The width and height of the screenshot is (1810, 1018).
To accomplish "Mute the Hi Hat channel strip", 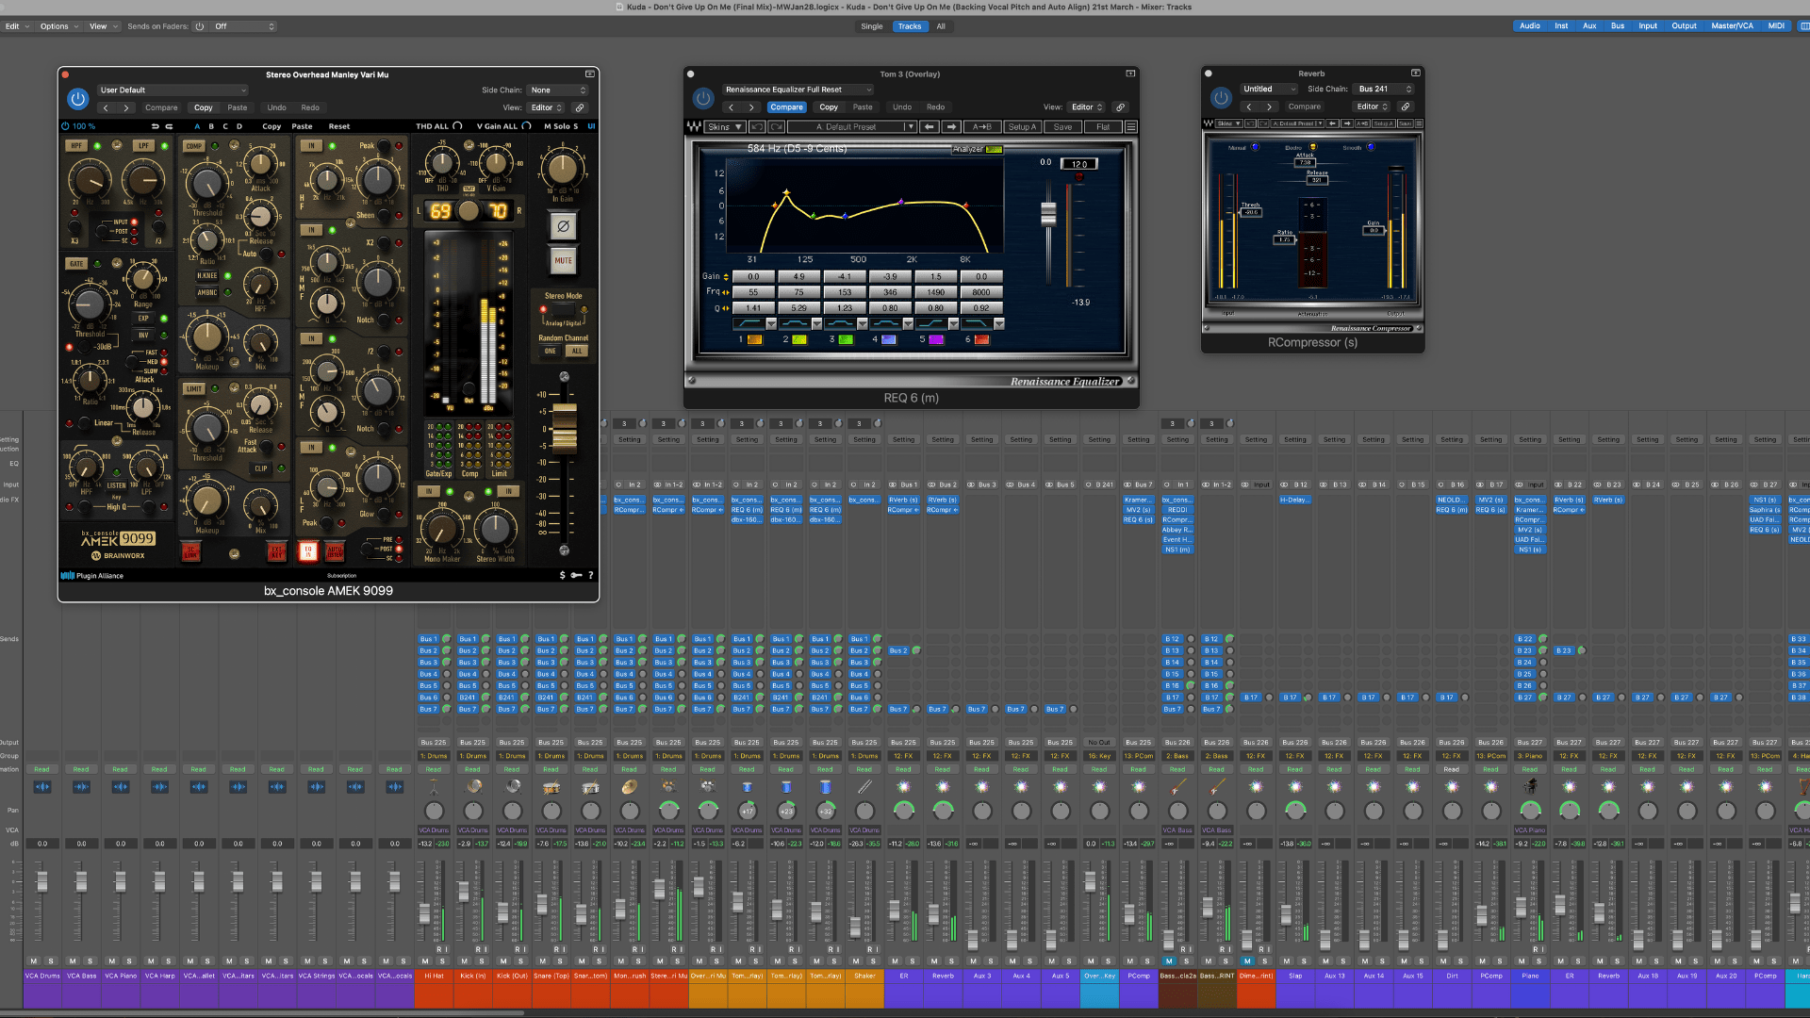I will (x=425, y=961).
